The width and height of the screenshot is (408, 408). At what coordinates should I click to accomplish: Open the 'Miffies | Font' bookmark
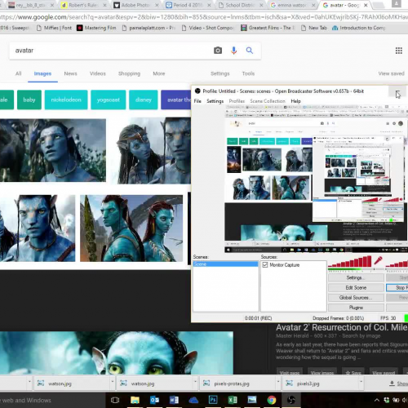click(54, 28)
